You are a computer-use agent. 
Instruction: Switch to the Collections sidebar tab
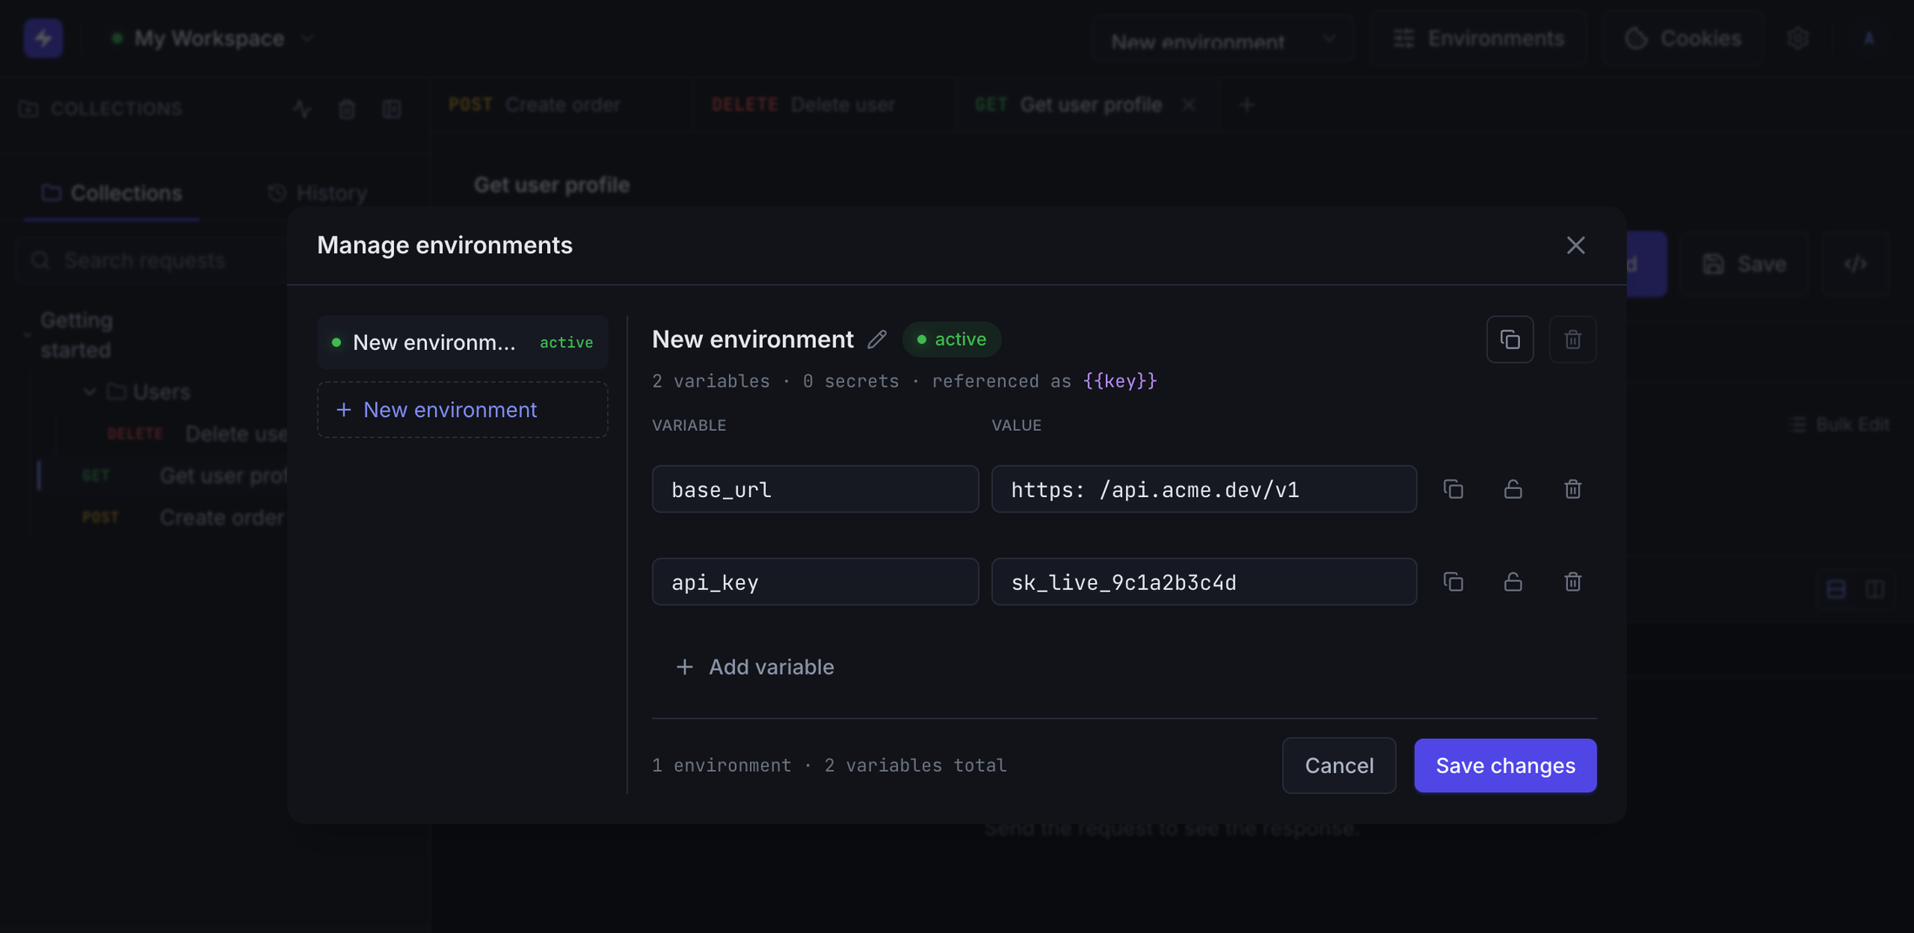click(112, 193)
